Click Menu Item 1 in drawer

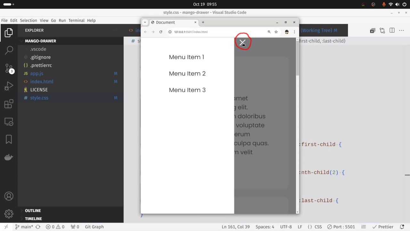point(186,57)
